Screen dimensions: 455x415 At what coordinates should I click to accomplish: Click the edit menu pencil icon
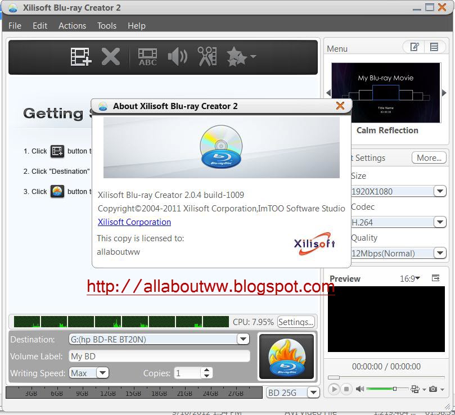point(415,47)
